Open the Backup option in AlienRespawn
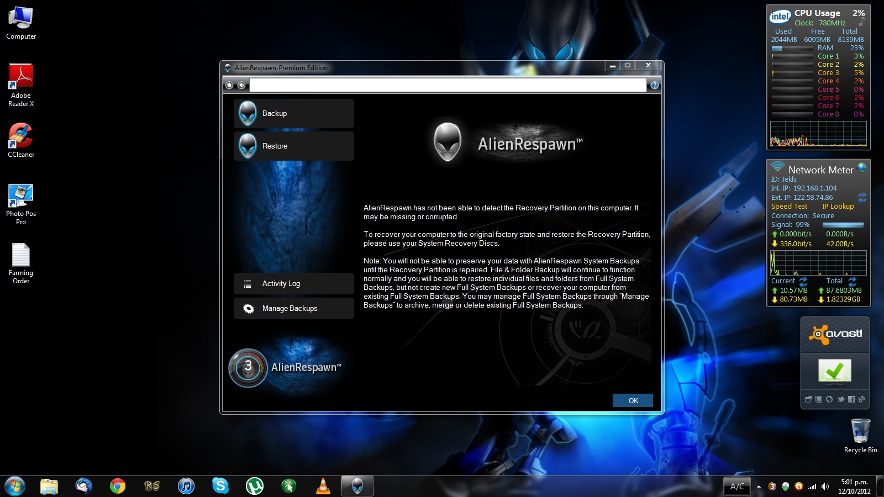884x497 pixels. coord(294,113)
